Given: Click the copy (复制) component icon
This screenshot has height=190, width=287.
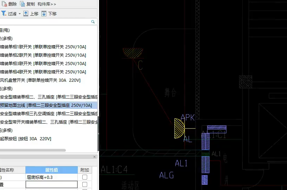Looking at the screenshot, I should click(x=23, y=4).
